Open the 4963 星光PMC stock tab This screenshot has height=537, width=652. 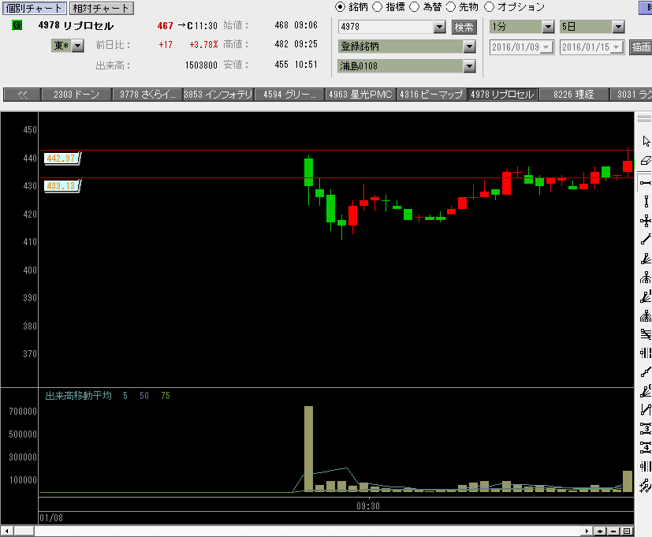360,95
